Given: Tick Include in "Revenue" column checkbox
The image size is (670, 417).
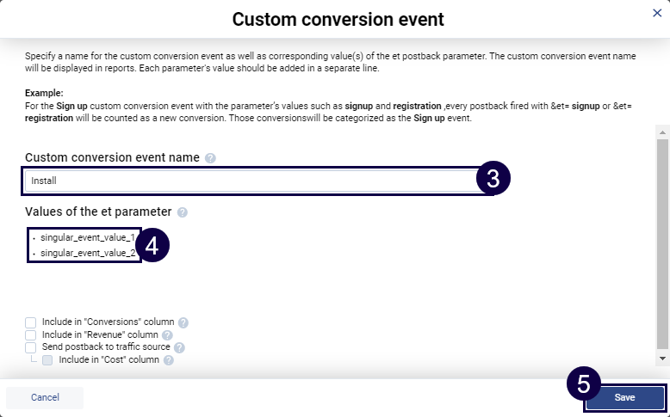Looking at the screenshot, I should coord(31,334).
